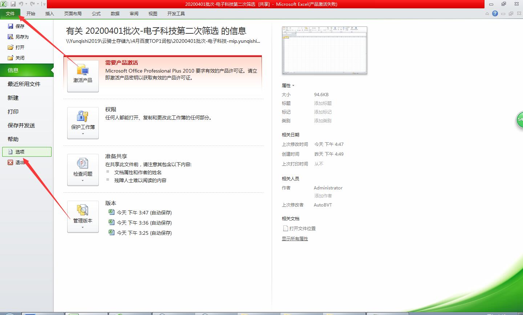Select 信息 (Info) in backstage menu
The image size is (523, 315).
click(x=27, y=70)
